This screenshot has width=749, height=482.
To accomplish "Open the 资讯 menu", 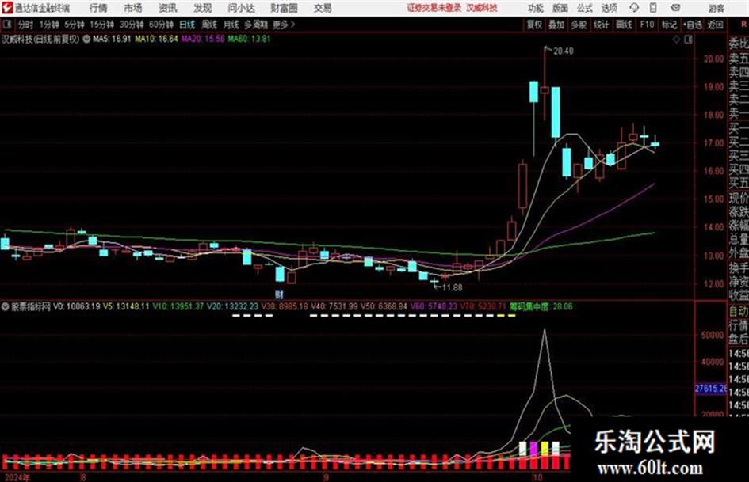I will pyautogui.click(x=168, y=8).
